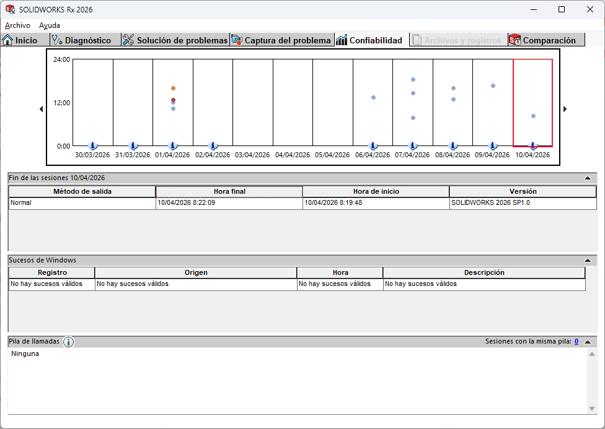The height and width of the screenshot is (429, 605).
Task: Click info icon for 31/03/2026
Action: [x=133, y=145]
